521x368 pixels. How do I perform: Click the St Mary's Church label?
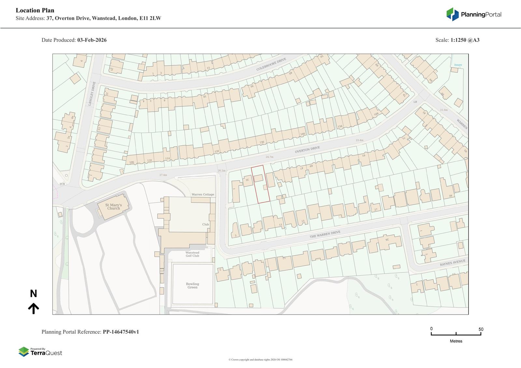pos(113,207)
